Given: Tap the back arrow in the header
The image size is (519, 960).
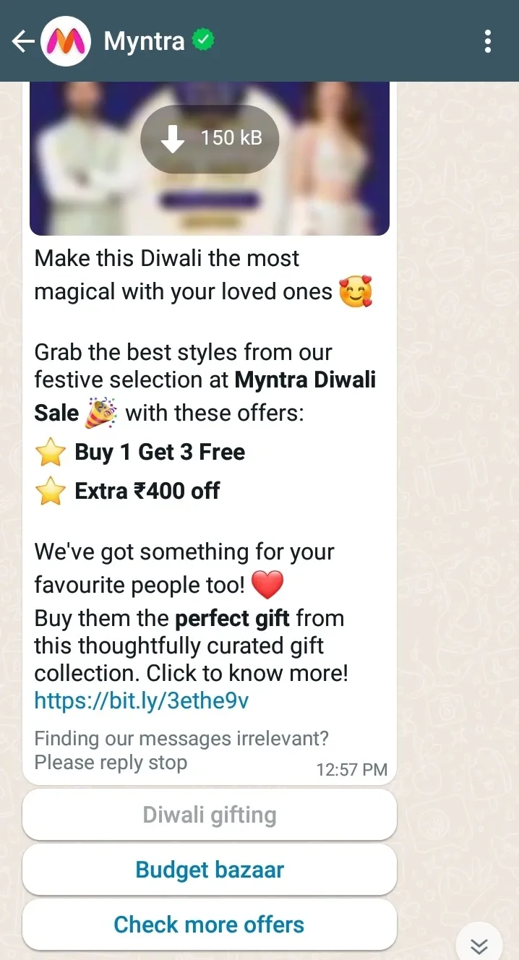Looking at the screenshot, I should tap(23, 42).
